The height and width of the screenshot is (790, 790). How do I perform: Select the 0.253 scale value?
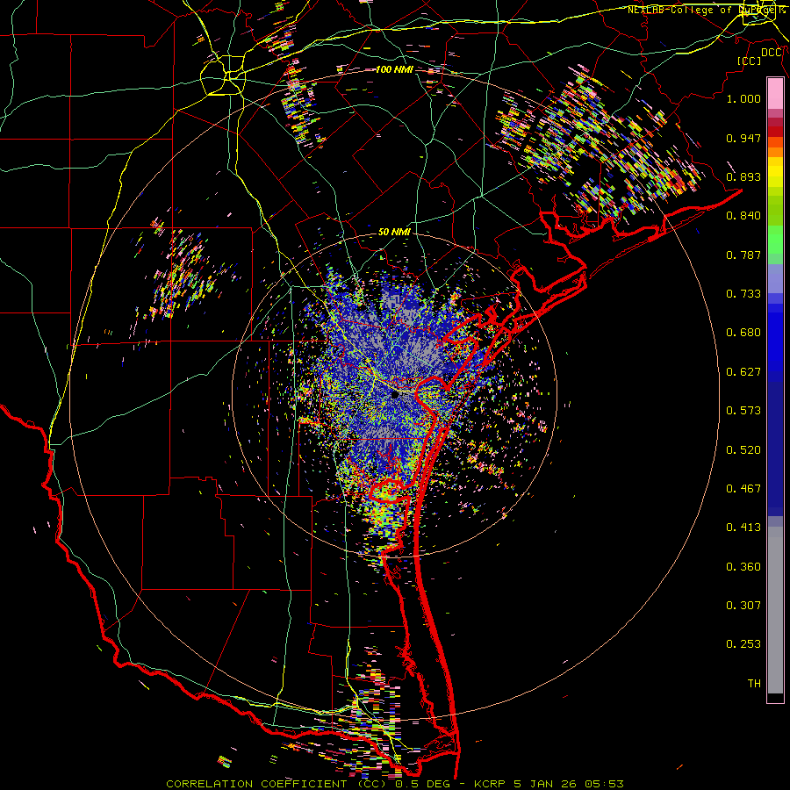click(x=743, y=644)
